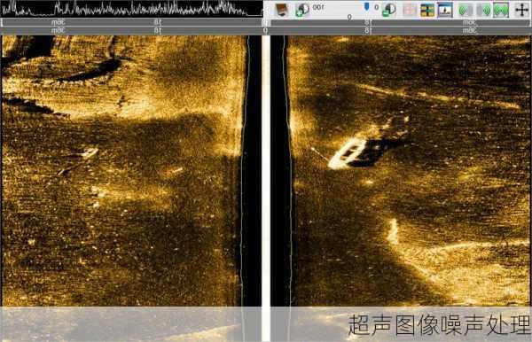The height and width of the screenshot is (342, 532).
Task: Select the yellow grid tile view icon
Action: point(427,10)
